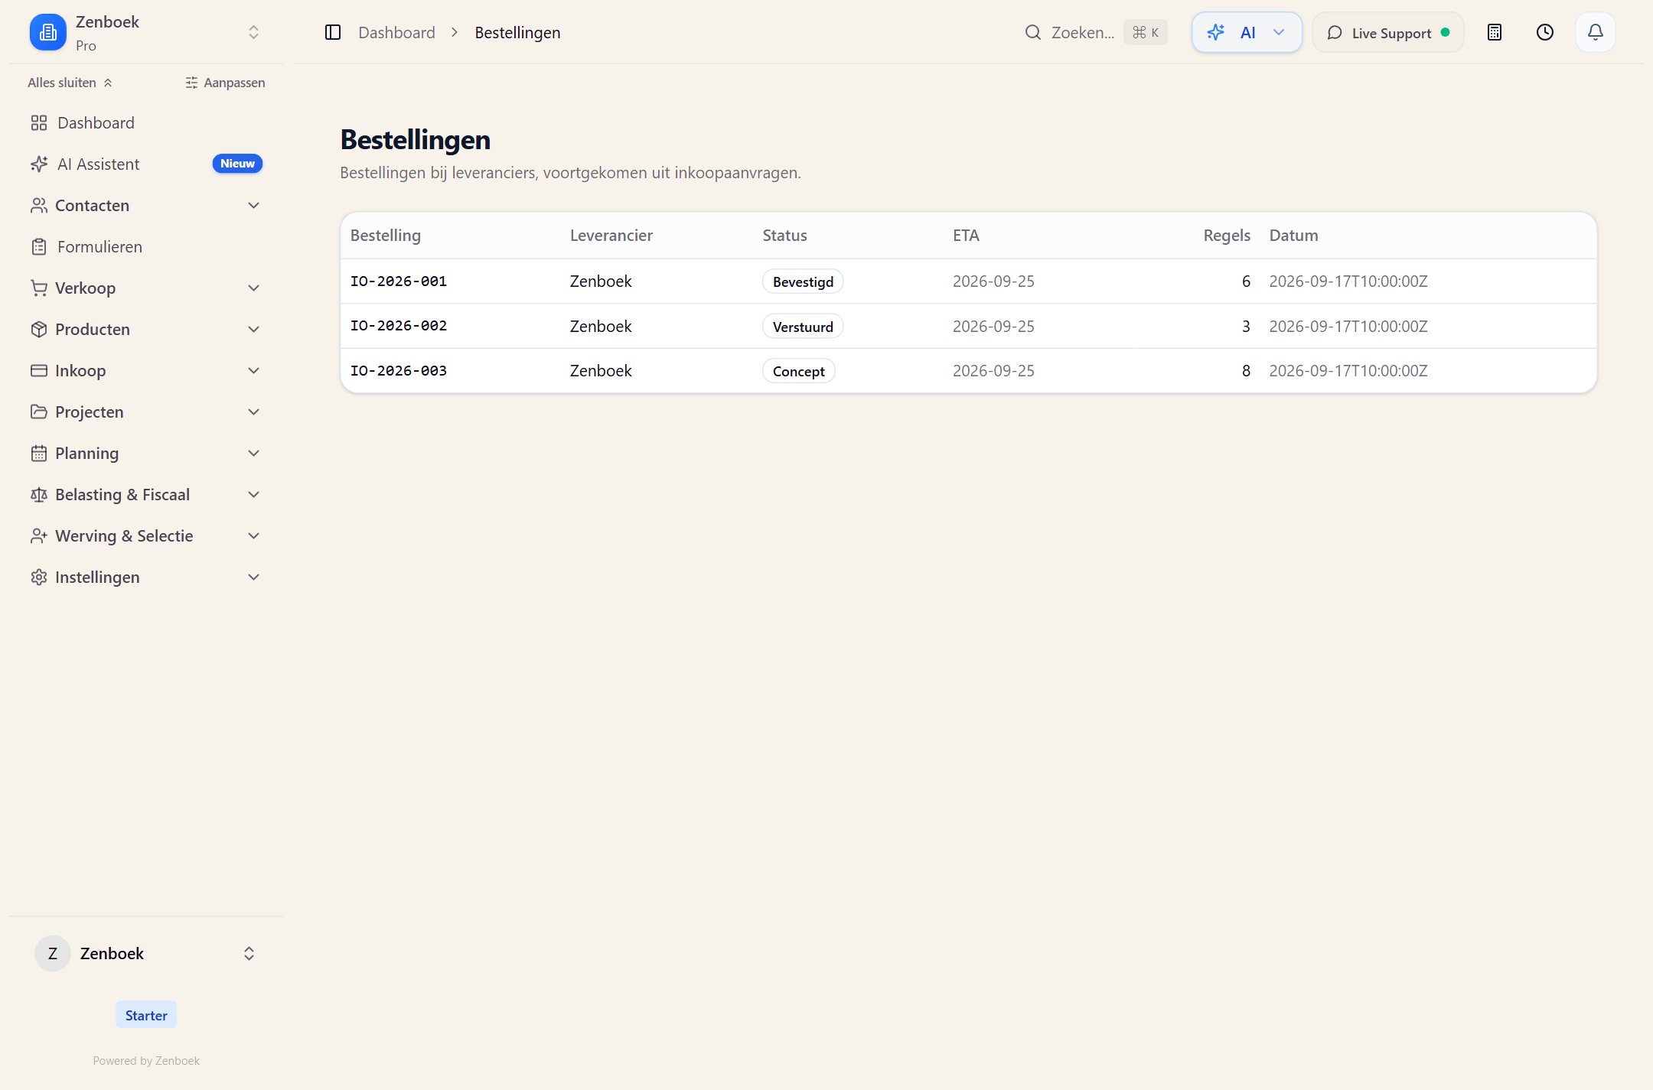Viewport: 1653px width, 1090px height.
Task: Expand the Instellingen chevron
Action: (254, 577)
